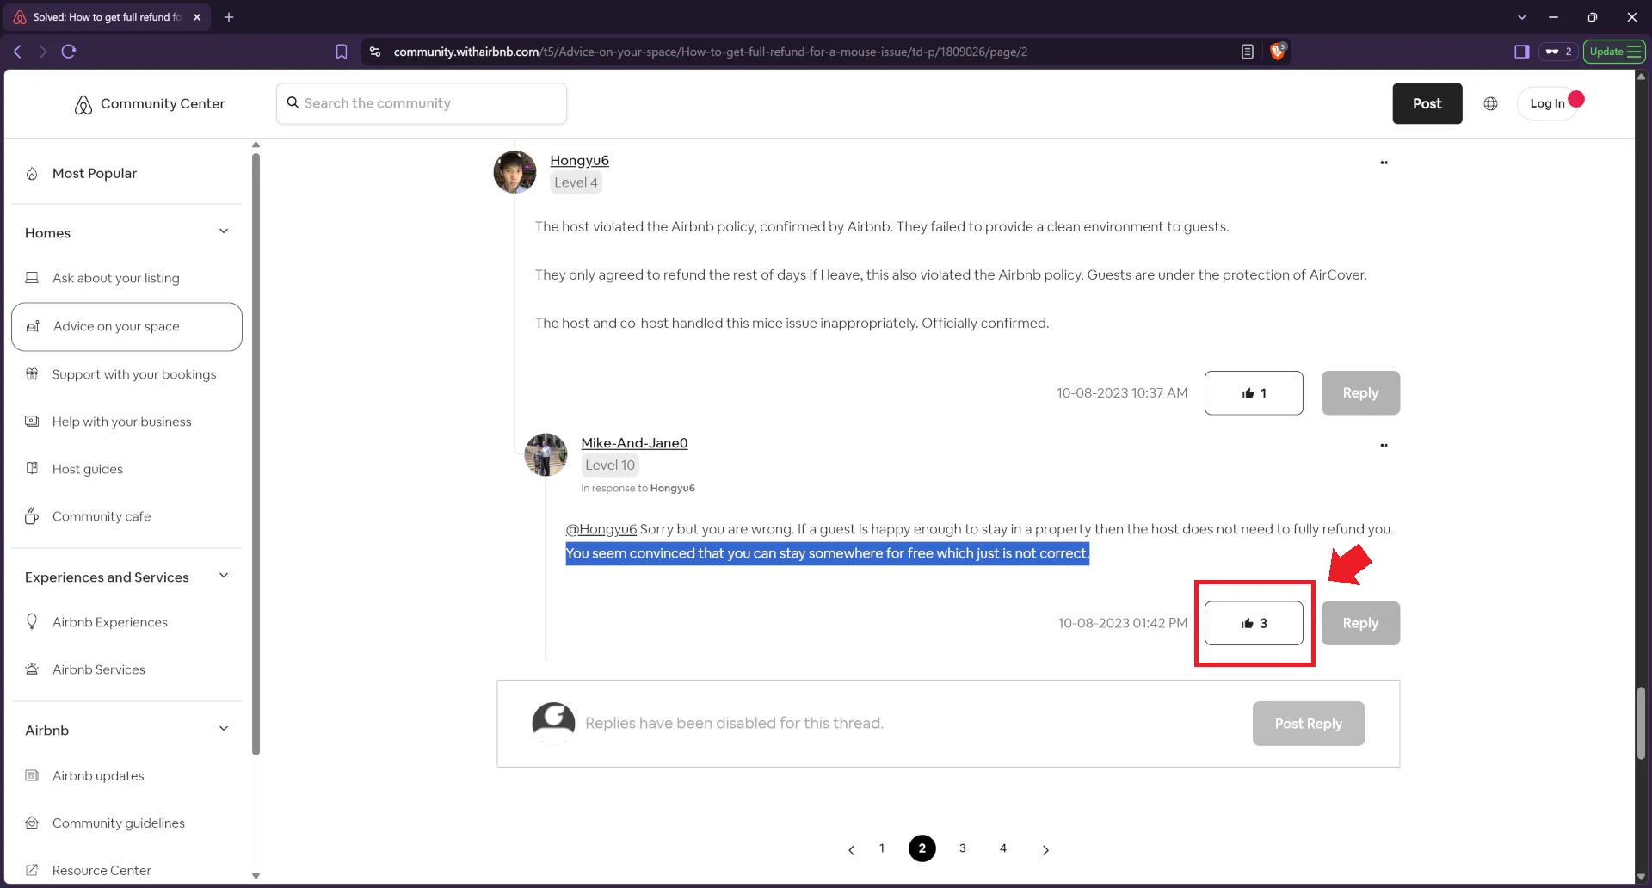The image size is (1652, 888).
Task: Collapse the Airbnb section
Action: (x=224, y=729)
